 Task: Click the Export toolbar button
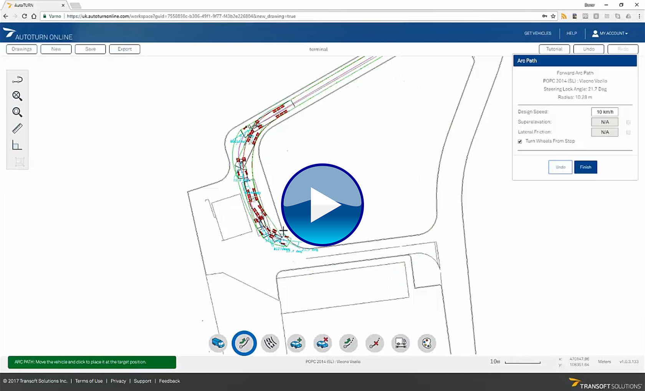click(x=124, y=49)
